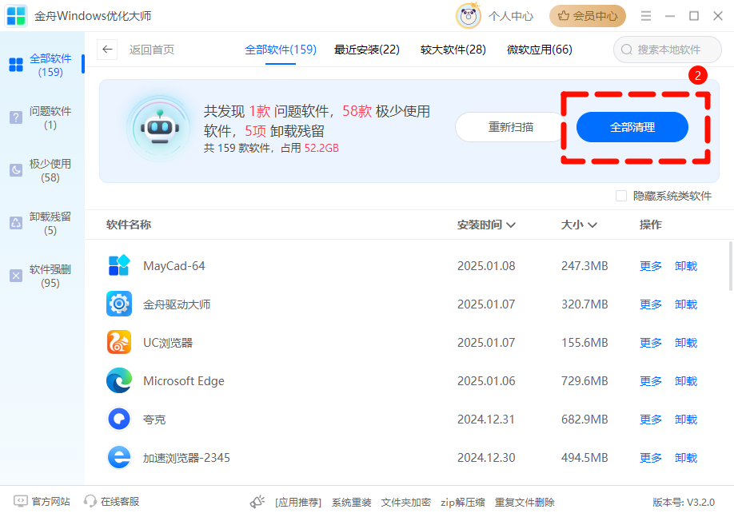Click 返回首页 link
This screenshot has width=734, height=517.
[152, 50]
